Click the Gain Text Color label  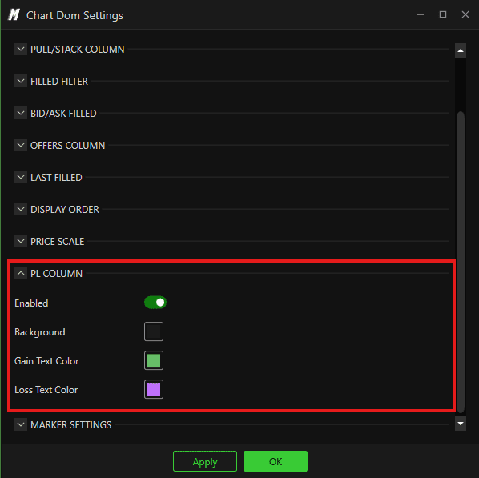(46, 361)
